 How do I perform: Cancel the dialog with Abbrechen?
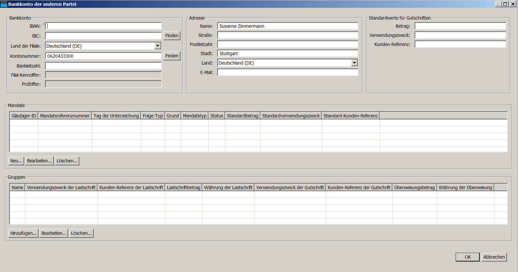click(494, 257)
